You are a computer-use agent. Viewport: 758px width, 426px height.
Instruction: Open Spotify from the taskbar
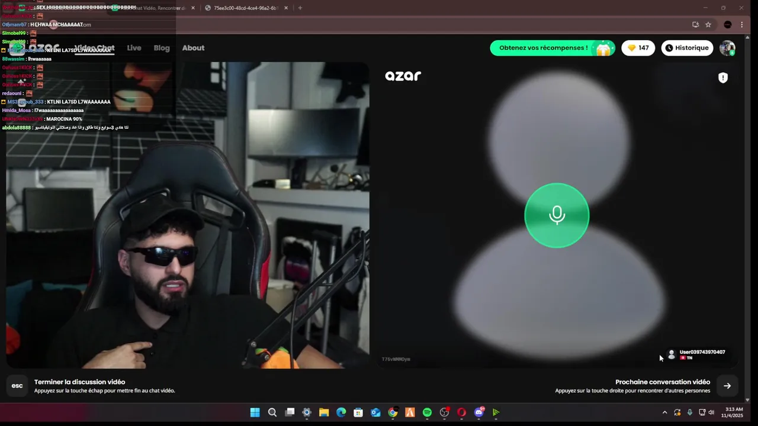pyautogui.click(x=427, y=412)
